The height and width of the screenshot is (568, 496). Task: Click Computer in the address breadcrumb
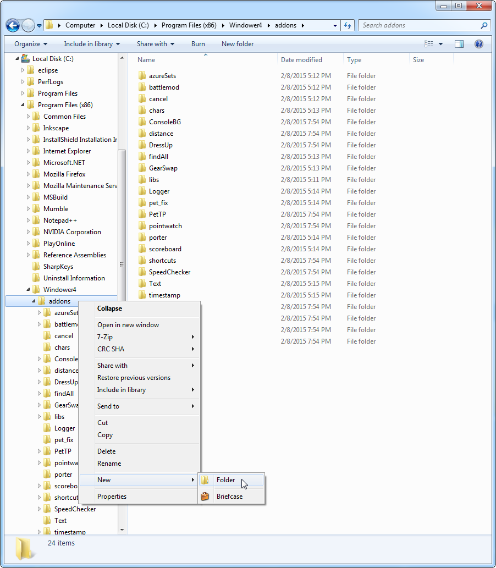click(x=80, y=25)
